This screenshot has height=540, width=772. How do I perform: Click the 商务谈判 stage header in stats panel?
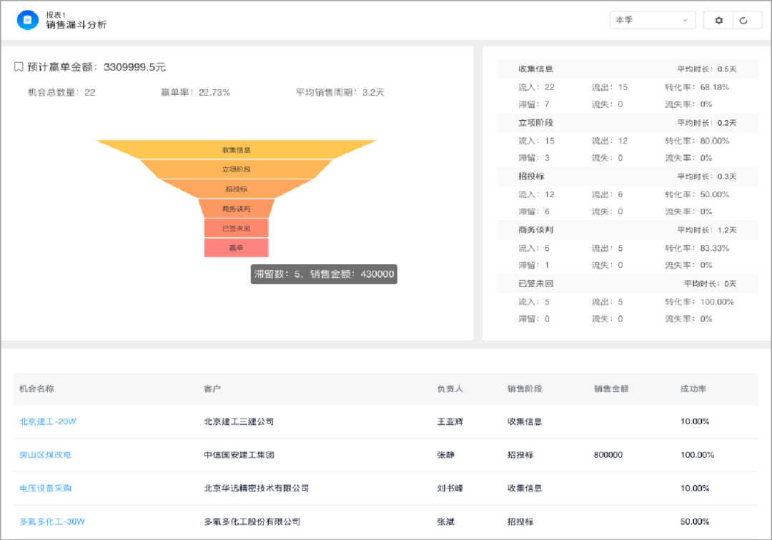coord(536,230)
